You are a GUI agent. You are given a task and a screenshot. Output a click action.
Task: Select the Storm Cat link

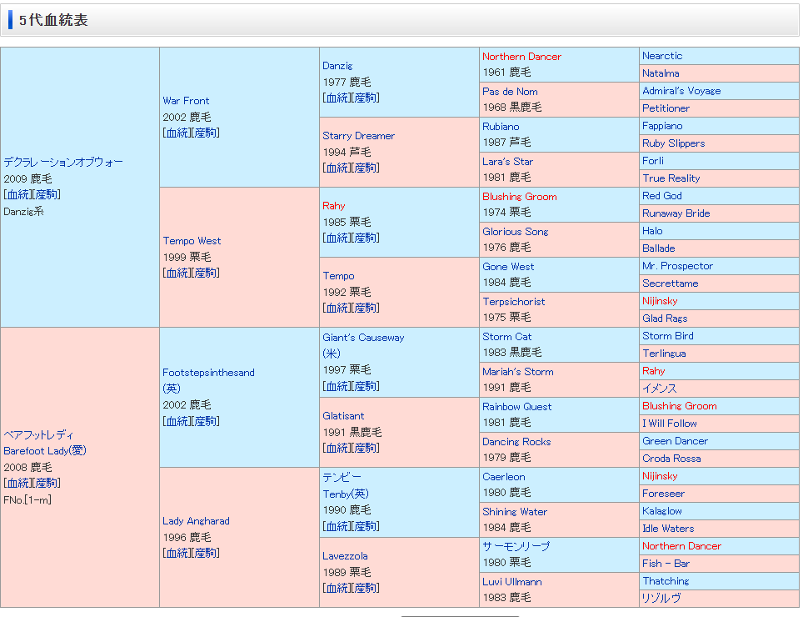pos(506,337)
